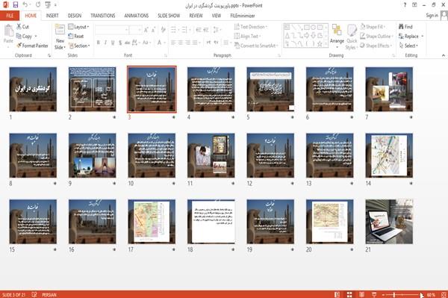The width and height of the screenshot is (448, 298).
Task: Open the Layout dropdown
Action: click(x=78, y=27)
